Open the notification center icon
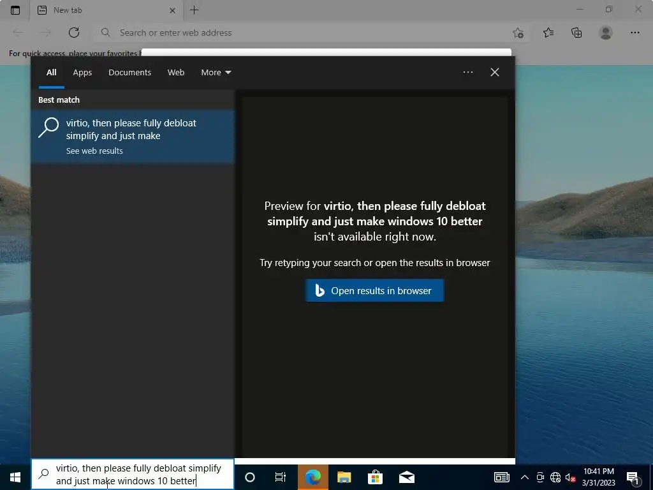The height and width of the screenshot is (490, 653). [633, 477]
